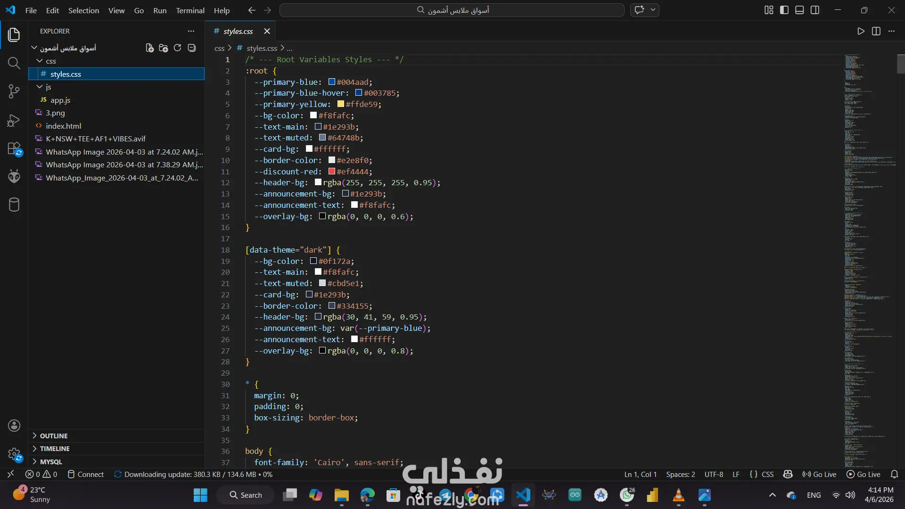The image size is (905, 509).
Task: Select the styles.css editor tab
Action: tap(238, 31)
